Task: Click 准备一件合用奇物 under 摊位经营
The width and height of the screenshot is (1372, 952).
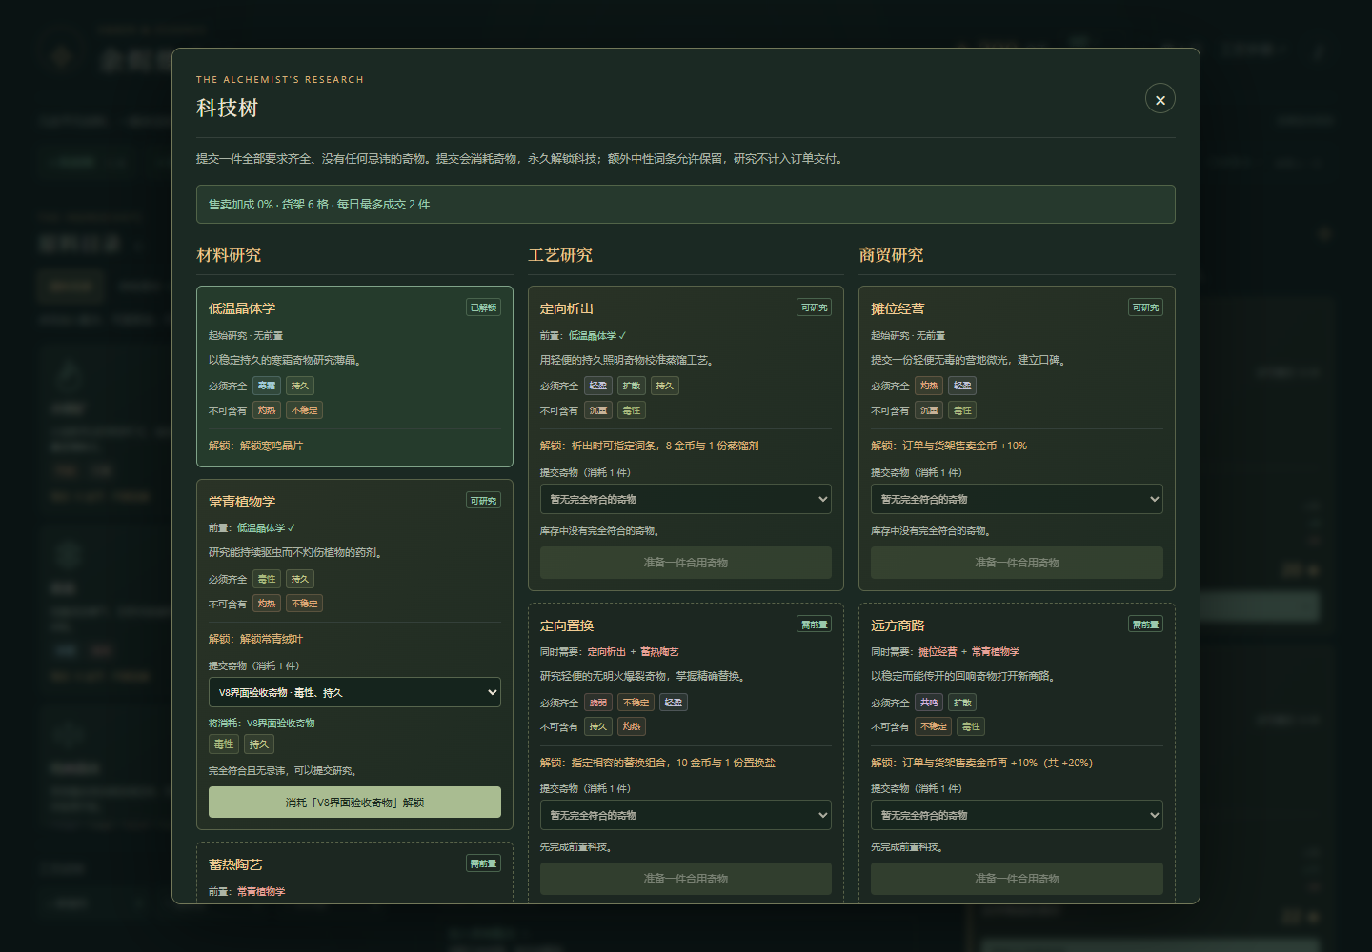Action: point(1017,563)
